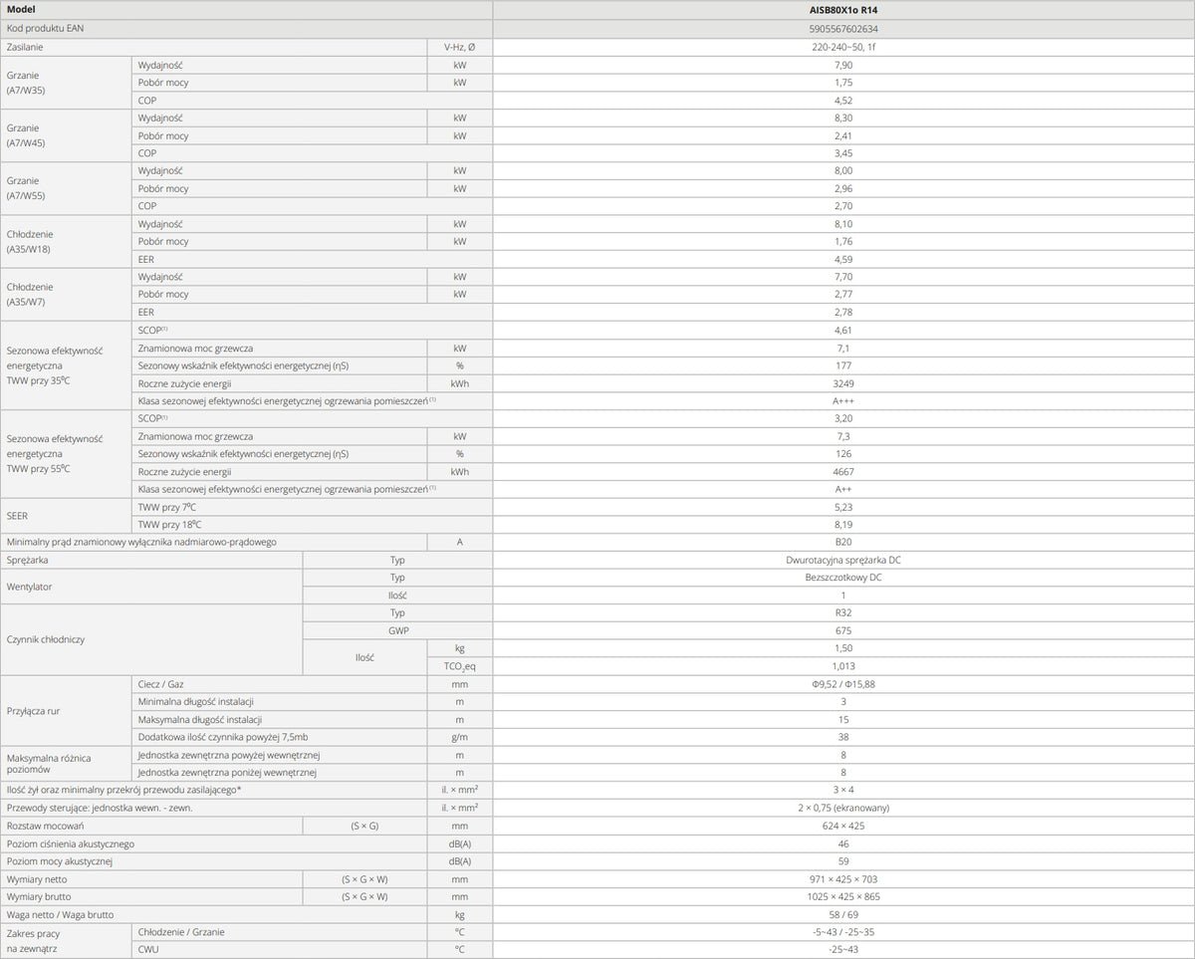Click the Wentylator row label

click(x=30, y=587)
